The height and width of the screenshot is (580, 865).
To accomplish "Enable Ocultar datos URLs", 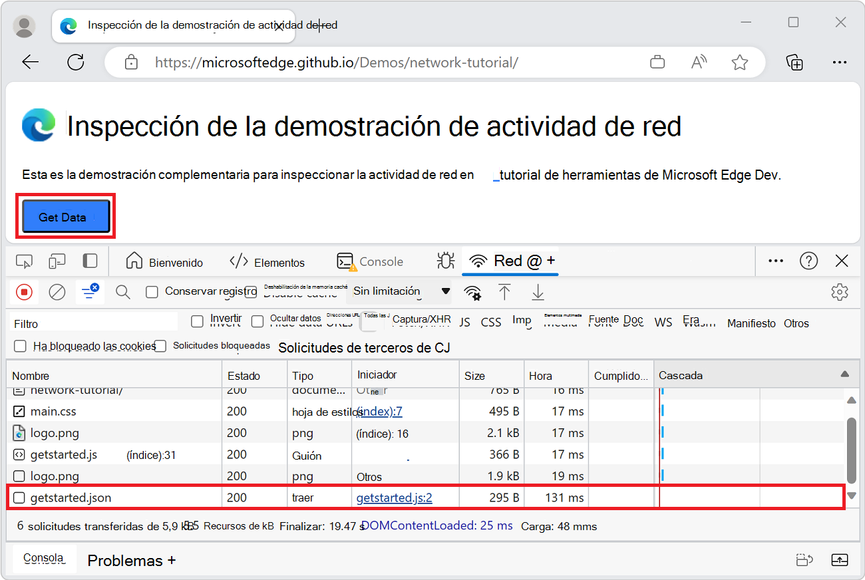I will point(258,321).
